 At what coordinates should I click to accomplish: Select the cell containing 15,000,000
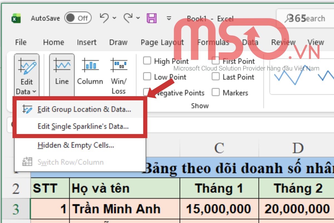[x=219, y=209]
